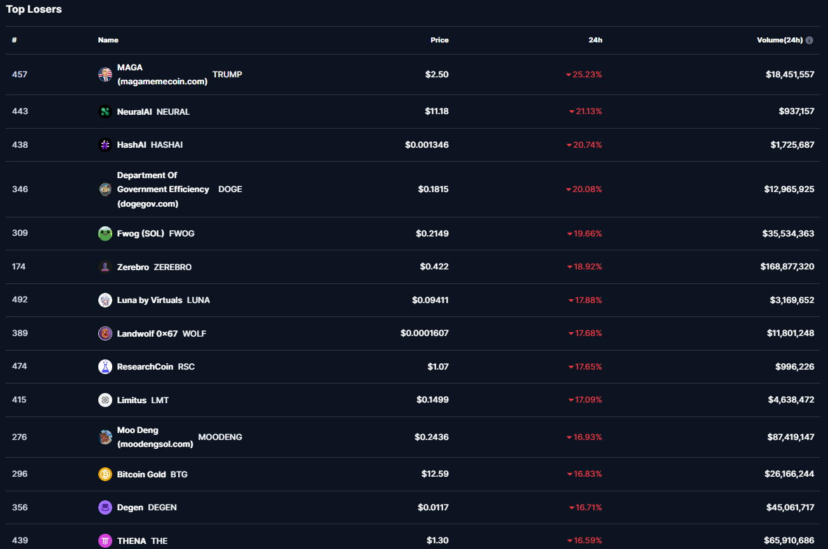The height and width of the screenshot is (549, 828).
Task: Click the Bitcoin Gold coin icon
Action: 105,474
